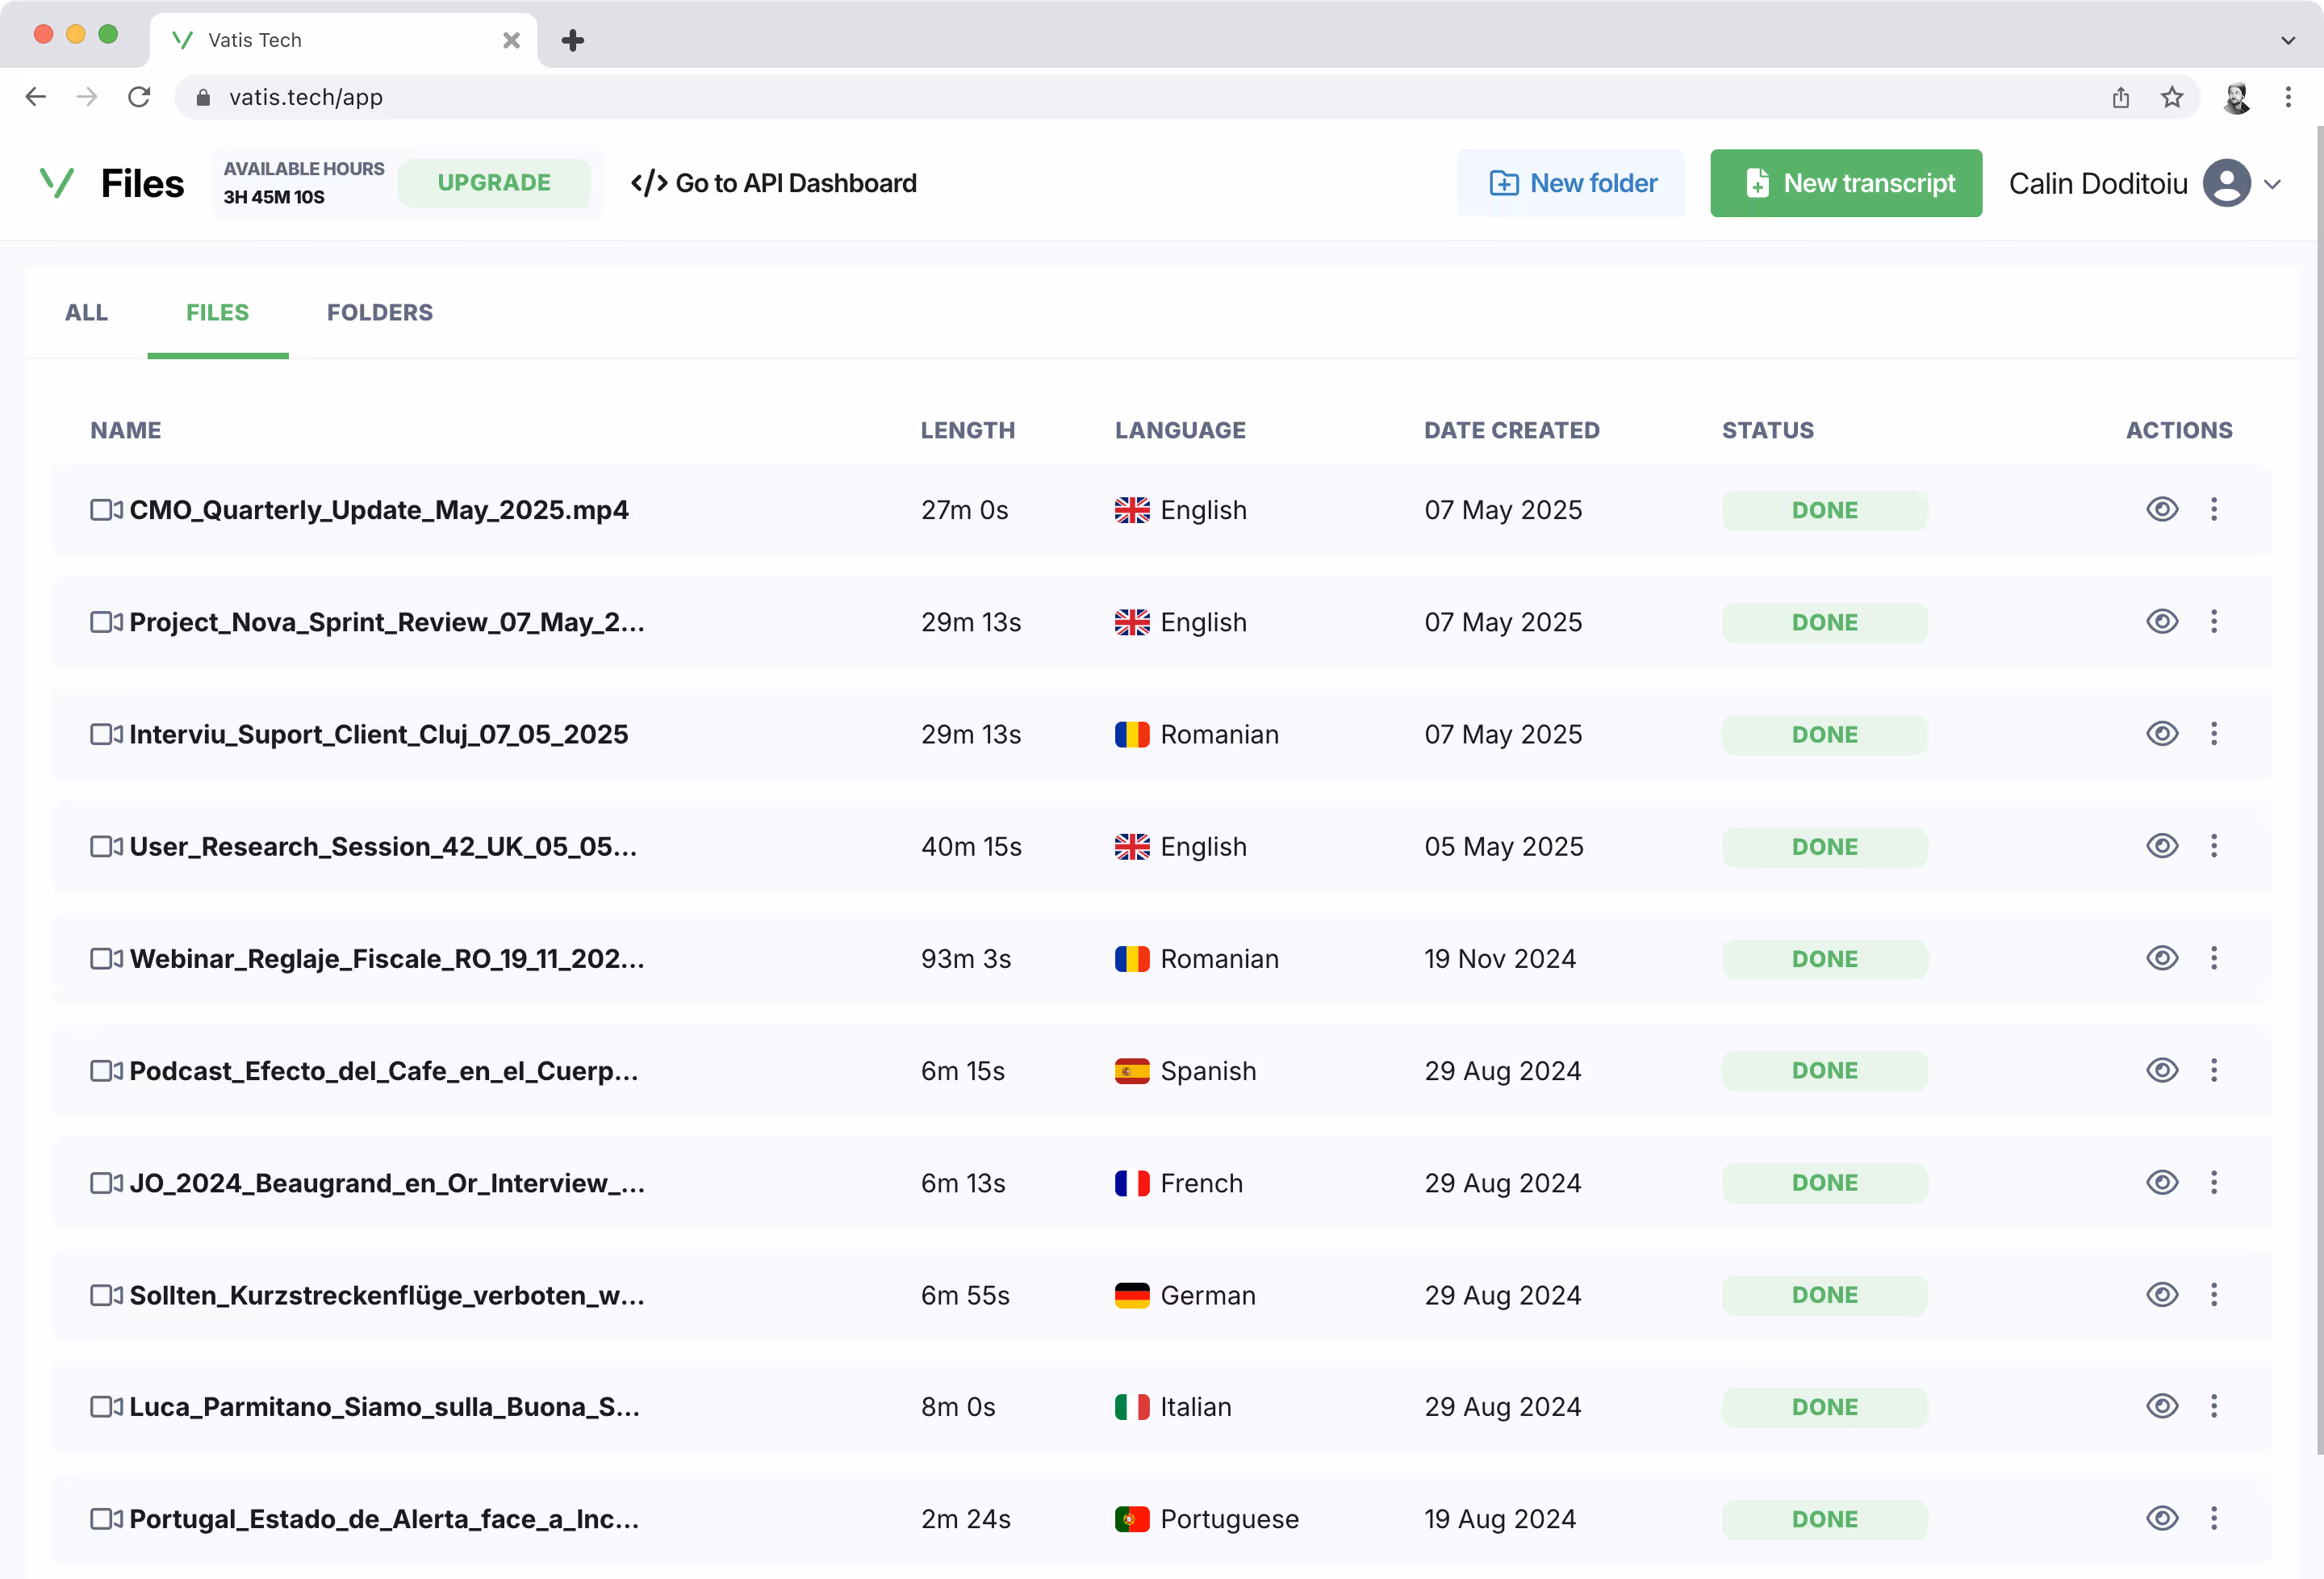The width and height of the screenshot is (2324, 1579).
Task: Click the video file icon beside CMO_Quarterly_Update
Action: click(x=106, y=510)
